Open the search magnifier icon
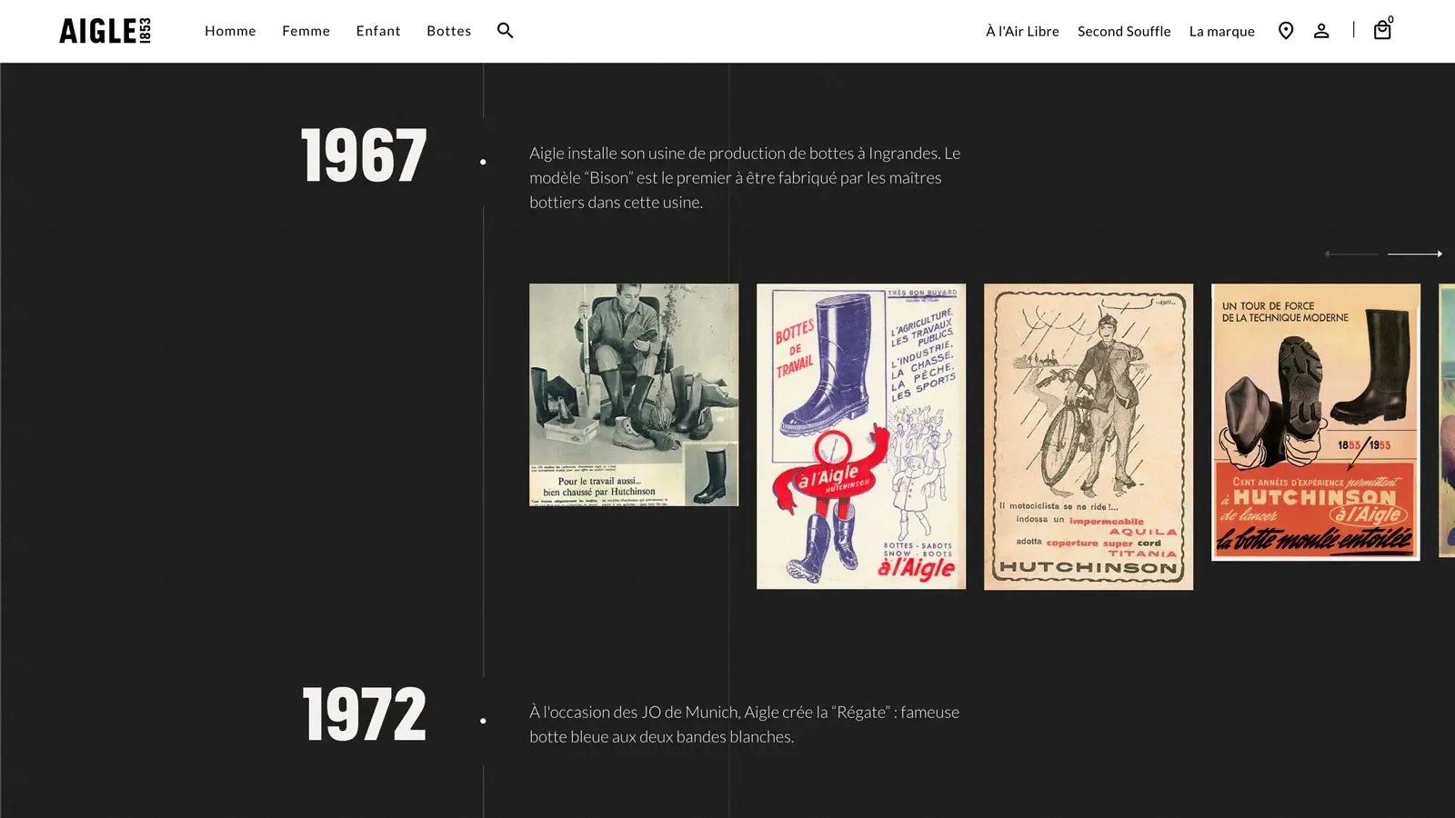Viewport: 1455px width, 818px height. pos(506,31)
